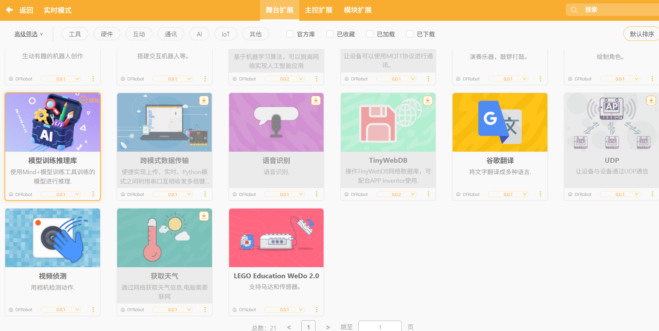Click the back arrow icon
The height and width of the screenshot is (331, 659).
click(10, 10)
